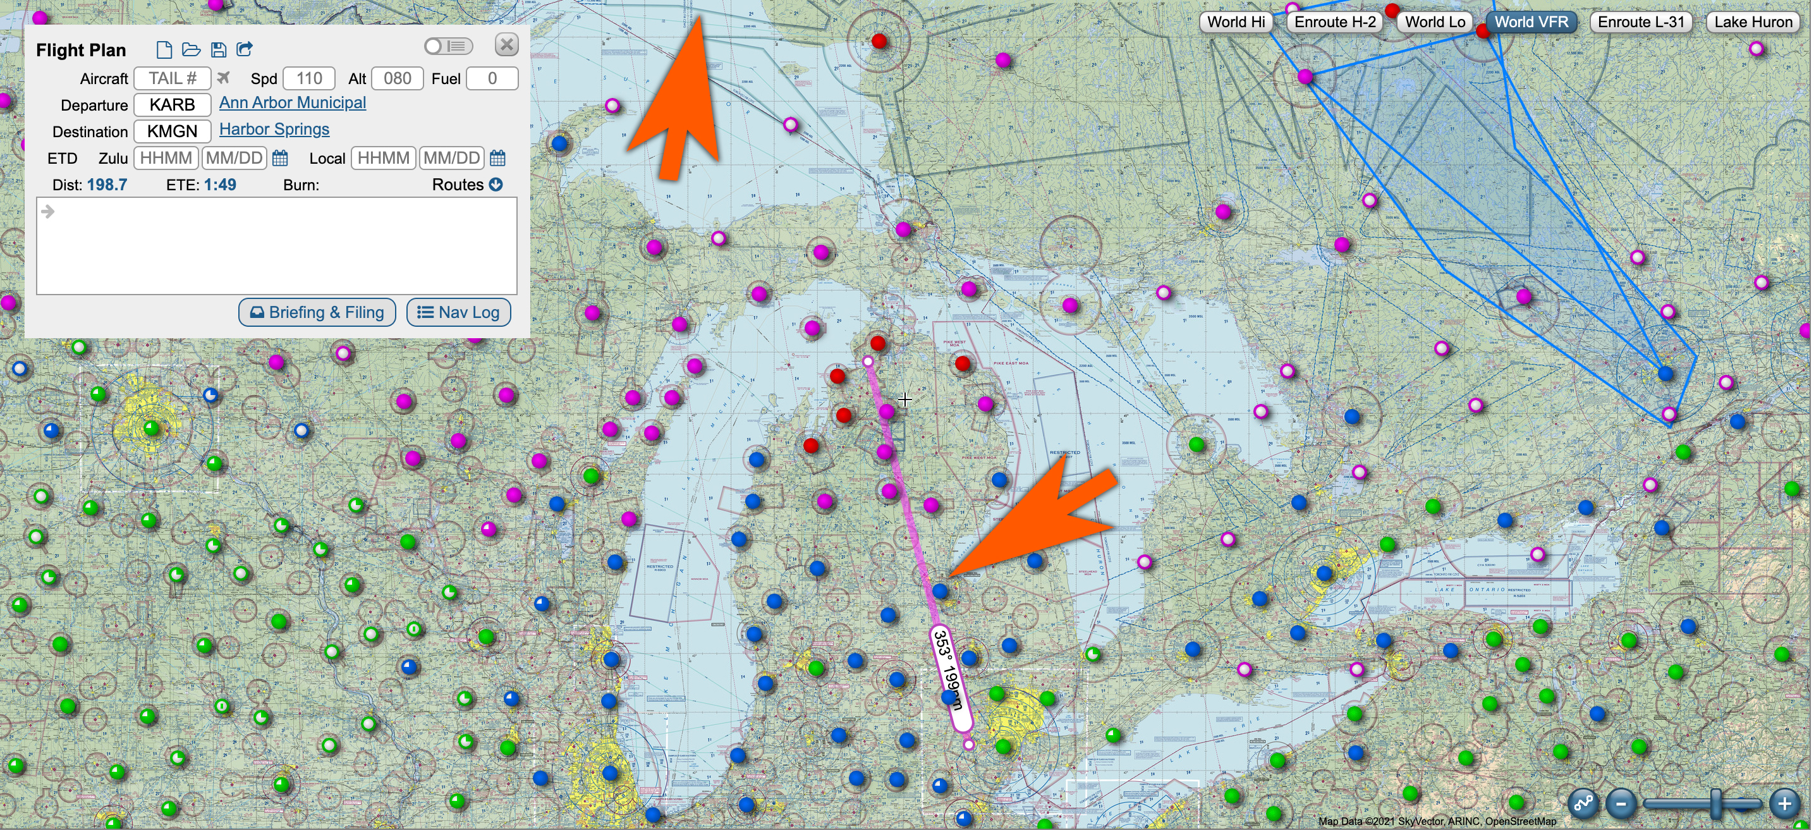Expand the Routes dropdown arrow
This screenshot has width=1814, height=830.
point(496,185)
